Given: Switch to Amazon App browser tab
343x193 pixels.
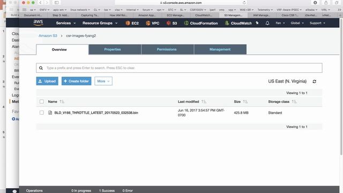Looking at the screenshot, I should tap(147, 16).
